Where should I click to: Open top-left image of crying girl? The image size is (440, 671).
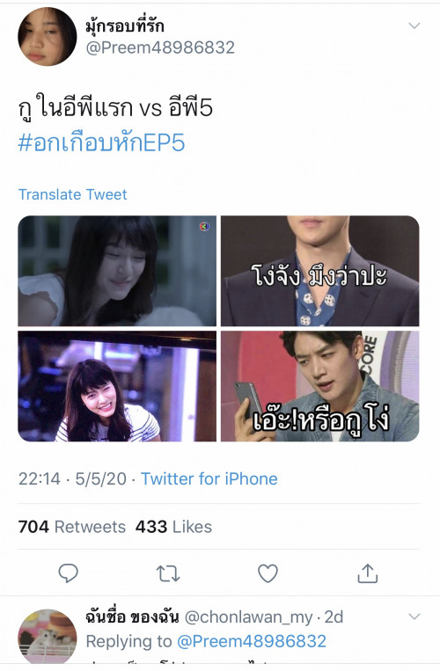pyautogui.click(x=117, y=271)
